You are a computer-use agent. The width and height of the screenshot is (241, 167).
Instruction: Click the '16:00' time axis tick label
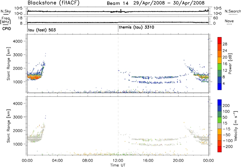pos(148,161)
